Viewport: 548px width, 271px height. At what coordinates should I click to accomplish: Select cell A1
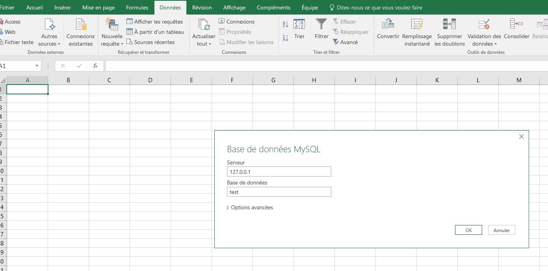pyautogui.click(x=28, y=89)
